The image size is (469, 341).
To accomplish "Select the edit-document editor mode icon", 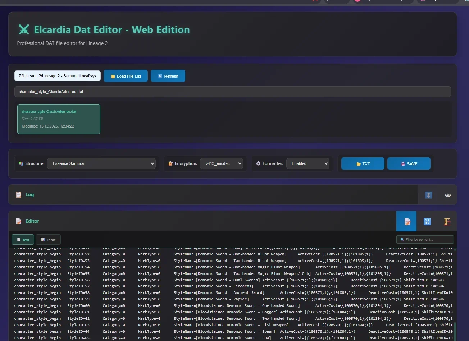I will (x=407, y=221).
